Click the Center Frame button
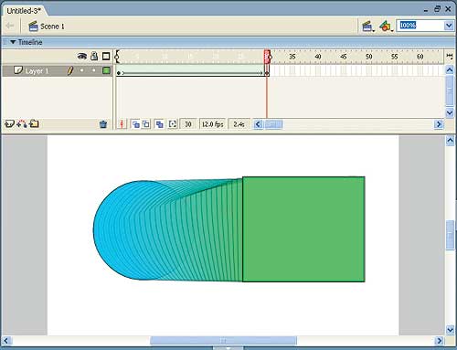This screenshot has height=350, width=457. point(122,124)
